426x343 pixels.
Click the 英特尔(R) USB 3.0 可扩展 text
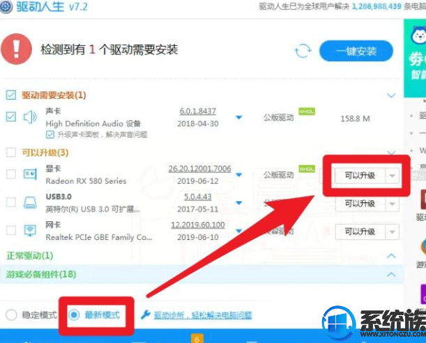93,209
